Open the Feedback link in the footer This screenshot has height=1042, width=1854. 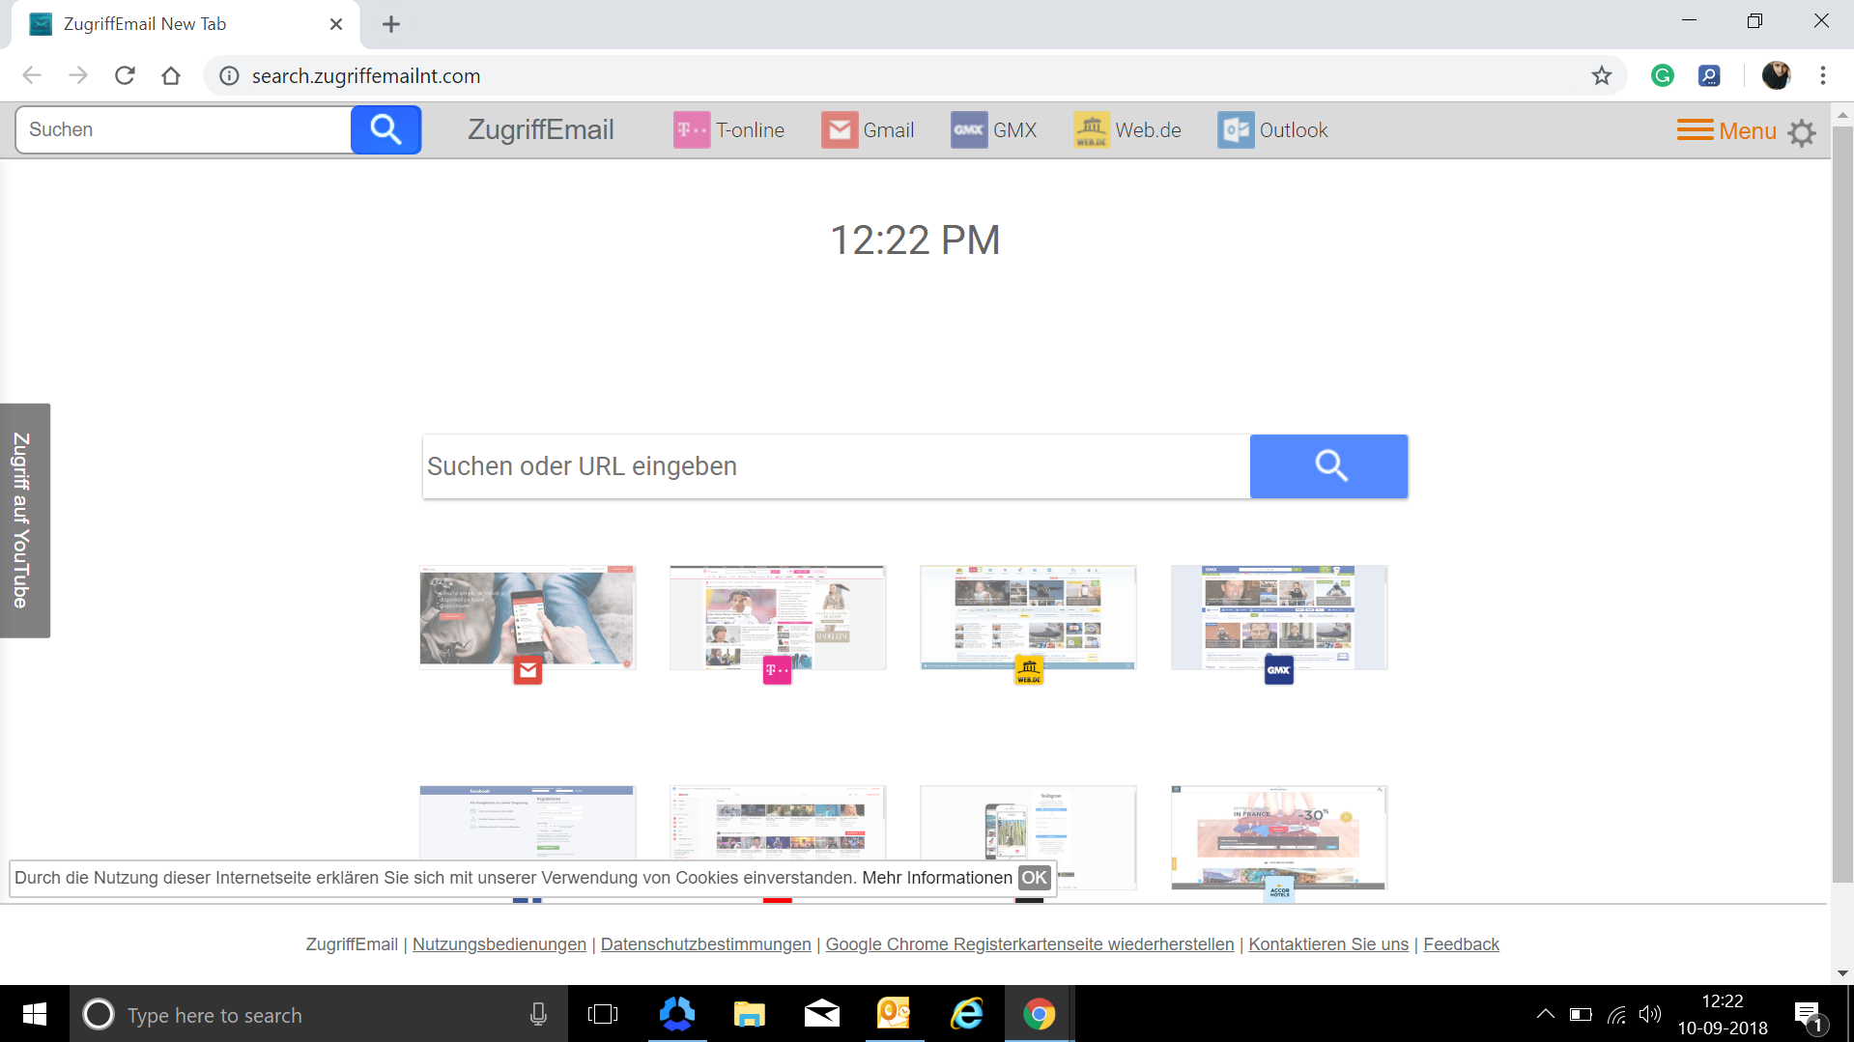[x=1460, y=943]
